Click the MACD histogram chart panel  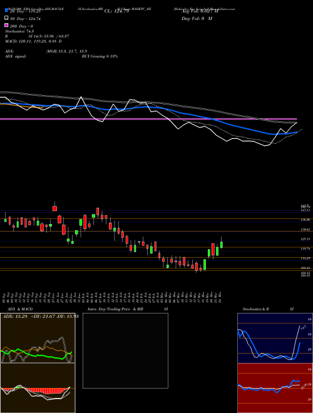coord(38,388)
